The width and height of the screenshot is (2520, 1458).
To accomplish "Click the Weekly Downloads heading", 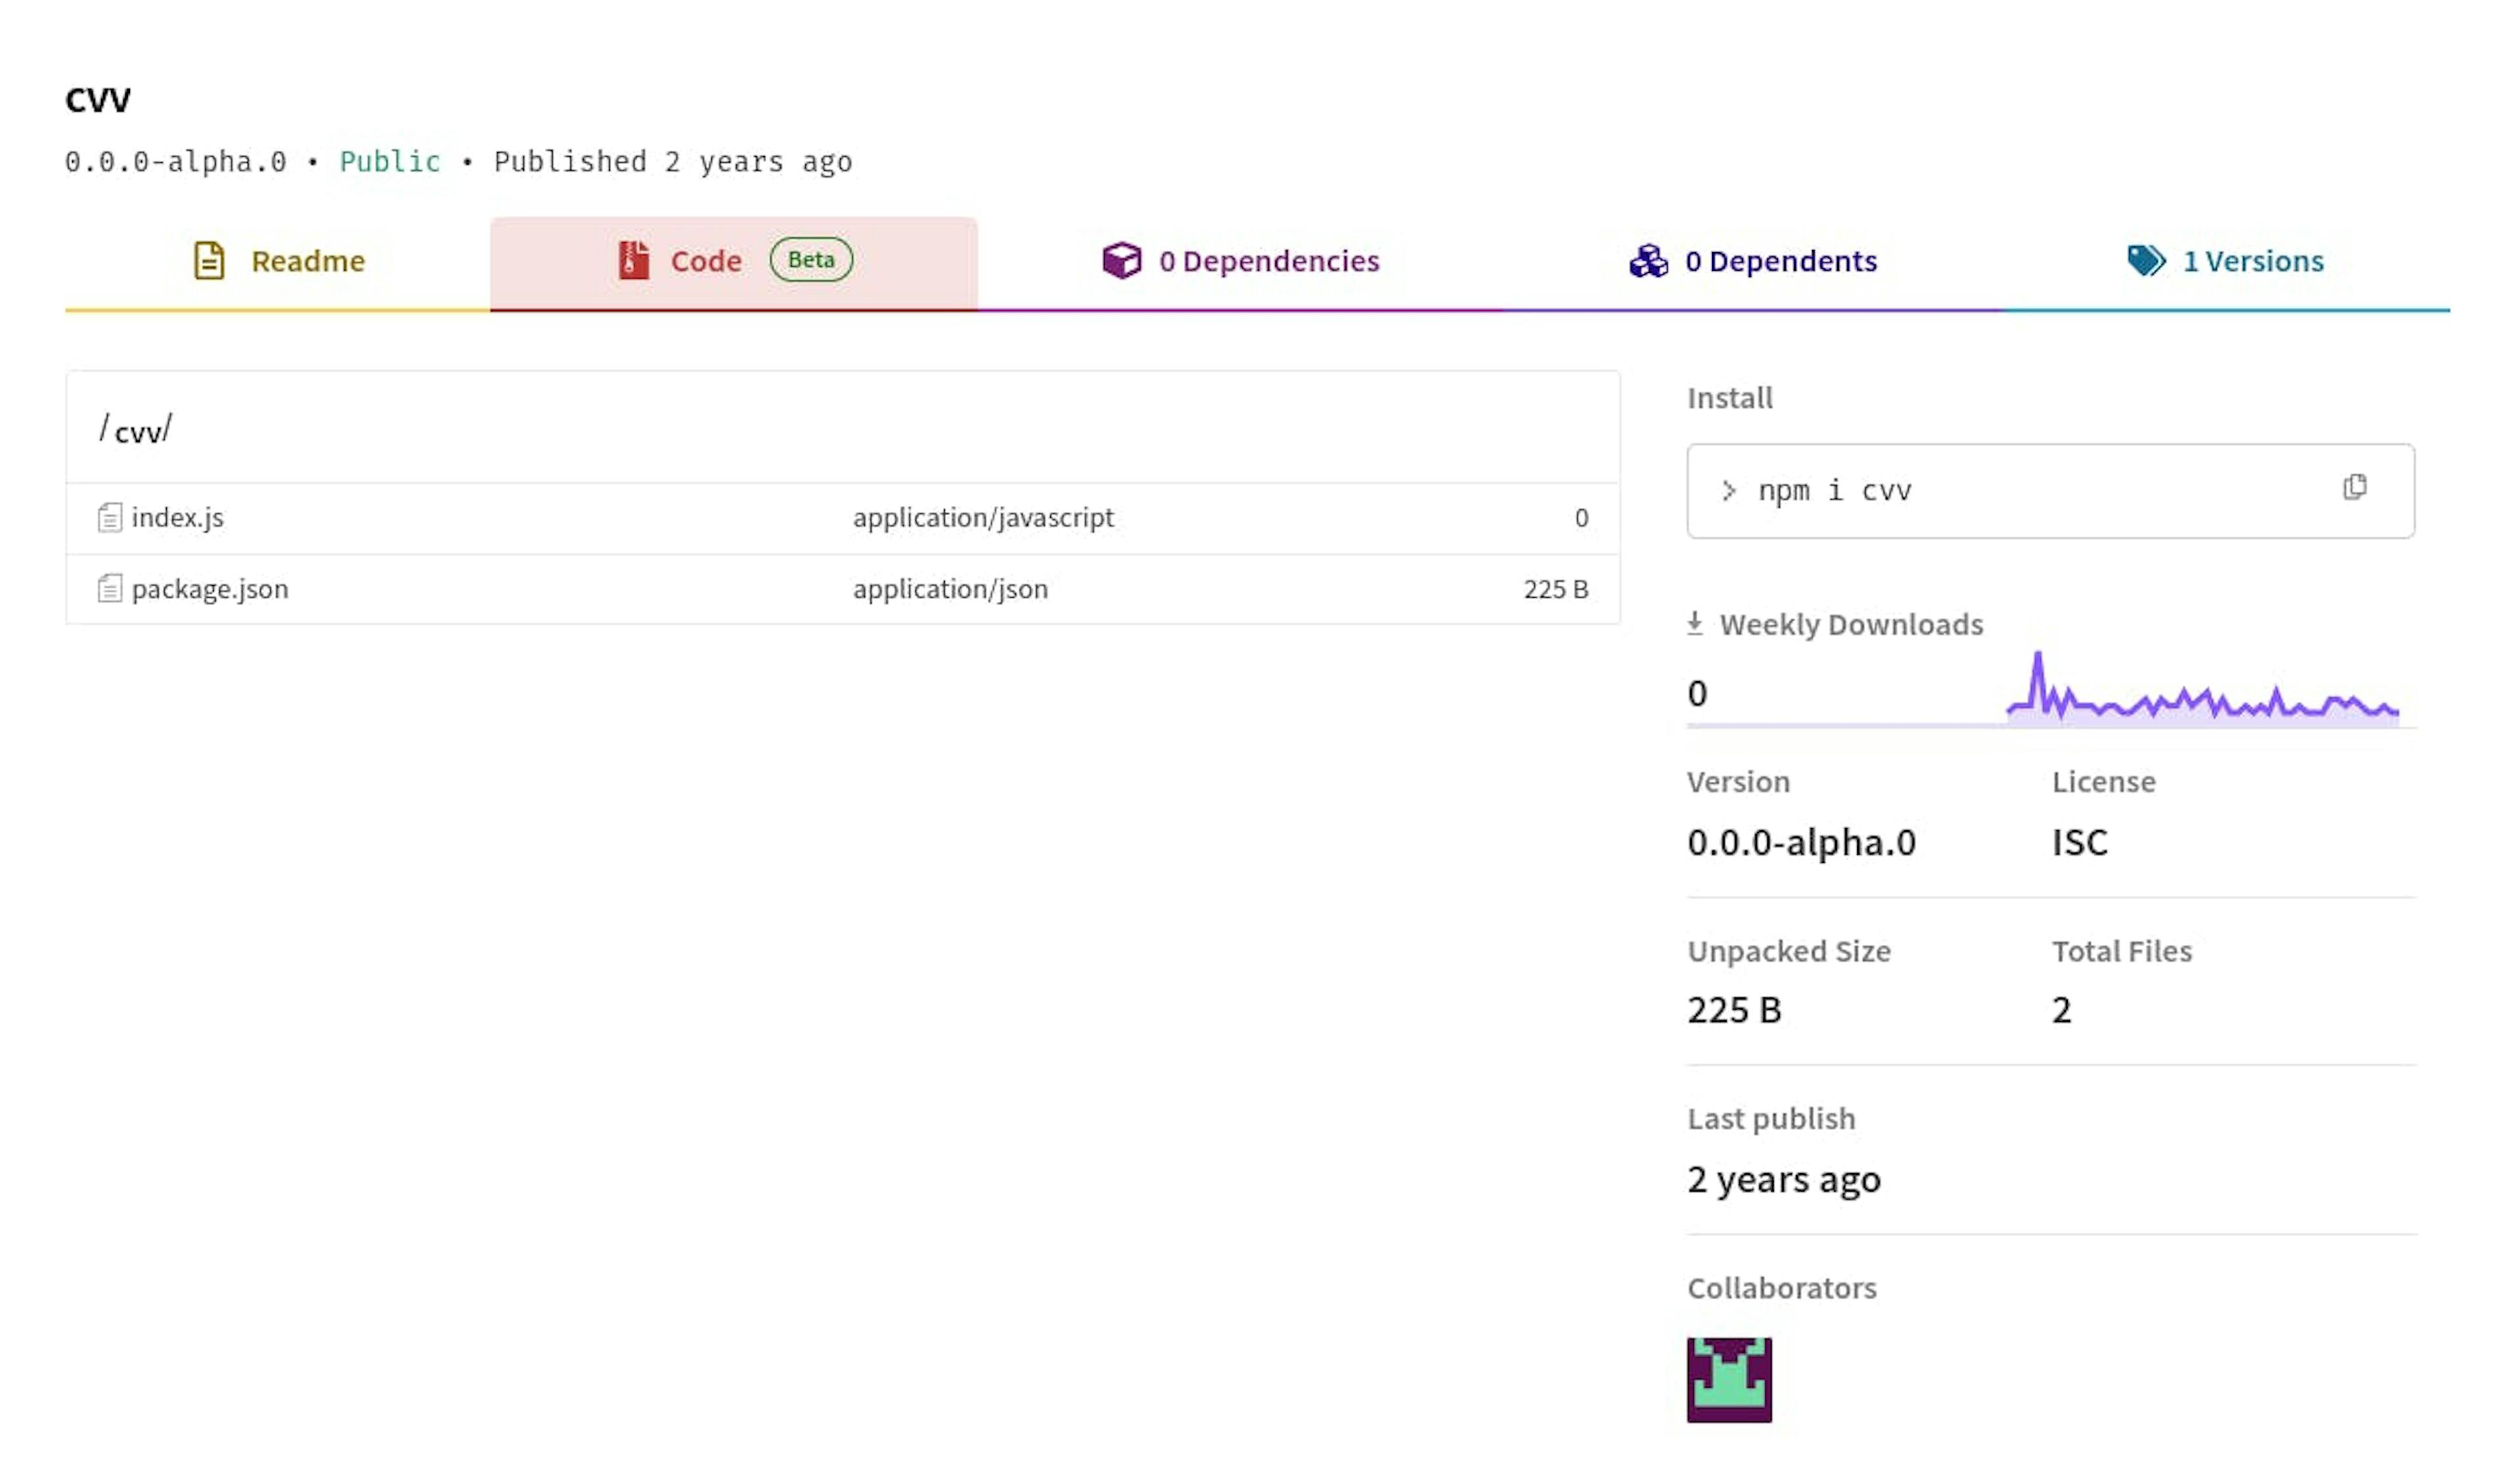I will coord(1851,625).
